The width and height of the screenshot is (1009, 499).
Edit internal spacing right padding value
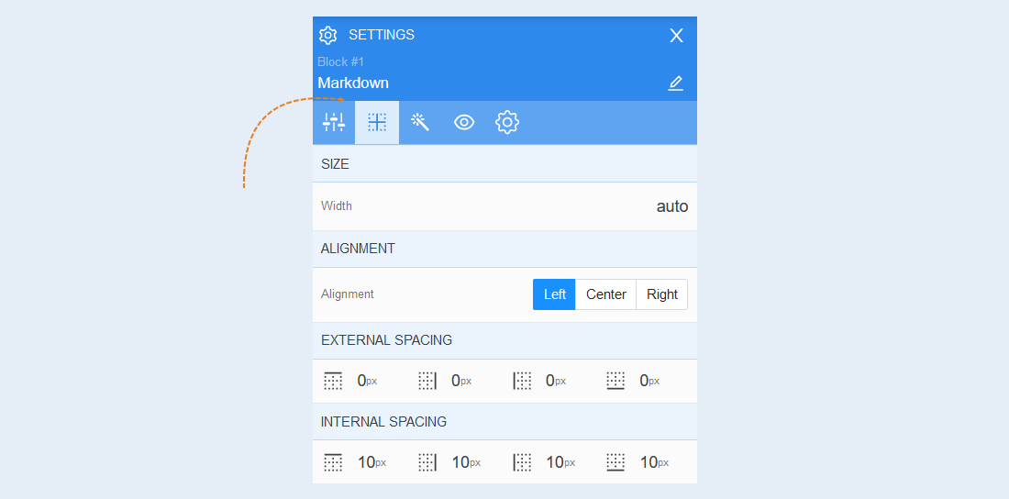coord(466,462)
